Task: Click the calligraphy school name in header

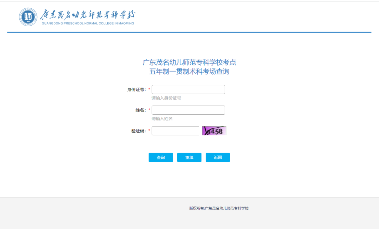Action: point(88,15)
